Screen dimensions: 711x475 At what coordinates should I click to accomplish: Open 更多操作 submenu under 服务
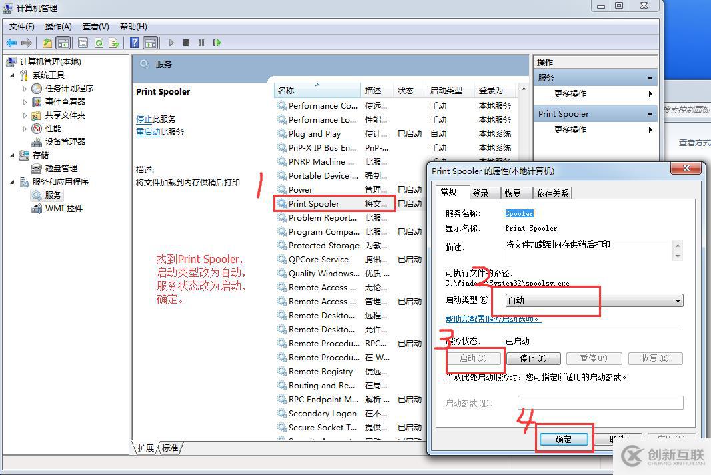coord(596,94)
